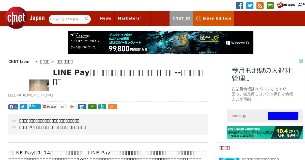
Task: Expand the Japan Edition selector
Action: point(213,18)
